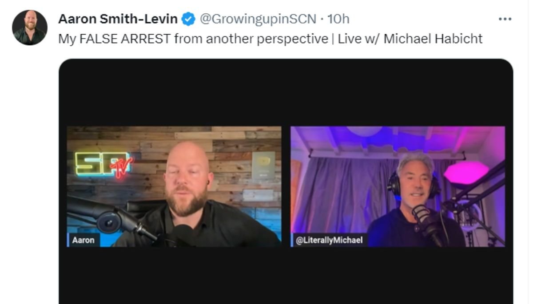Click the black bar below the video panes
533x304 pixels.
tap(286, 275)
